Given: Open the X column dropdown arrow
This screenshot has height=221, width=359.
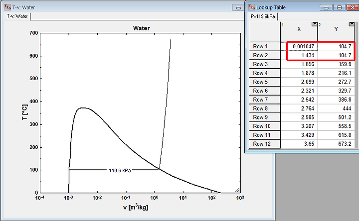Looking at the screenshot, I should 314,24.
